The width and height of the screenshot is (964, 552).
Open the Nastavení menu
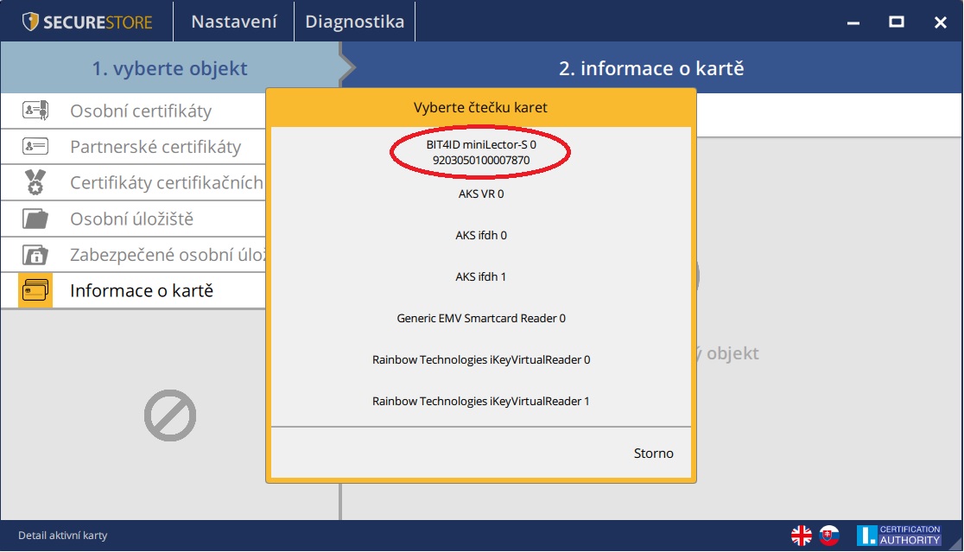(x=233, y=22)
